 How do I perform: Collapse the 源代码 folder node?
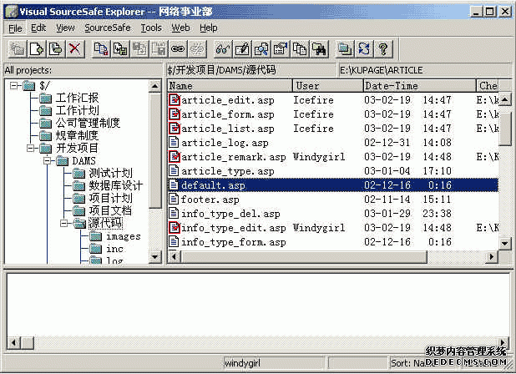pos(64,223)
